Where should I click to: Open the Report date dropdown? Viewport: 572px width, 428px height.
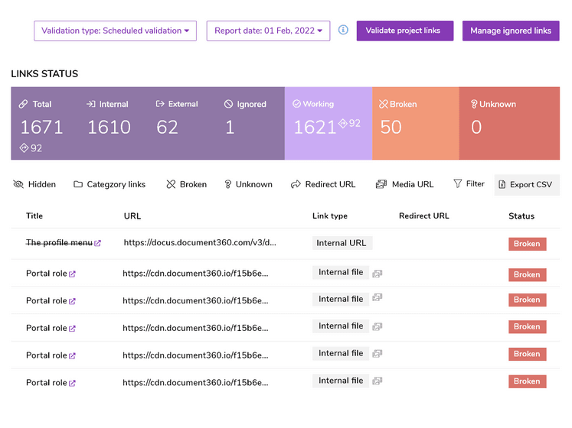click(x=268, y=31)
